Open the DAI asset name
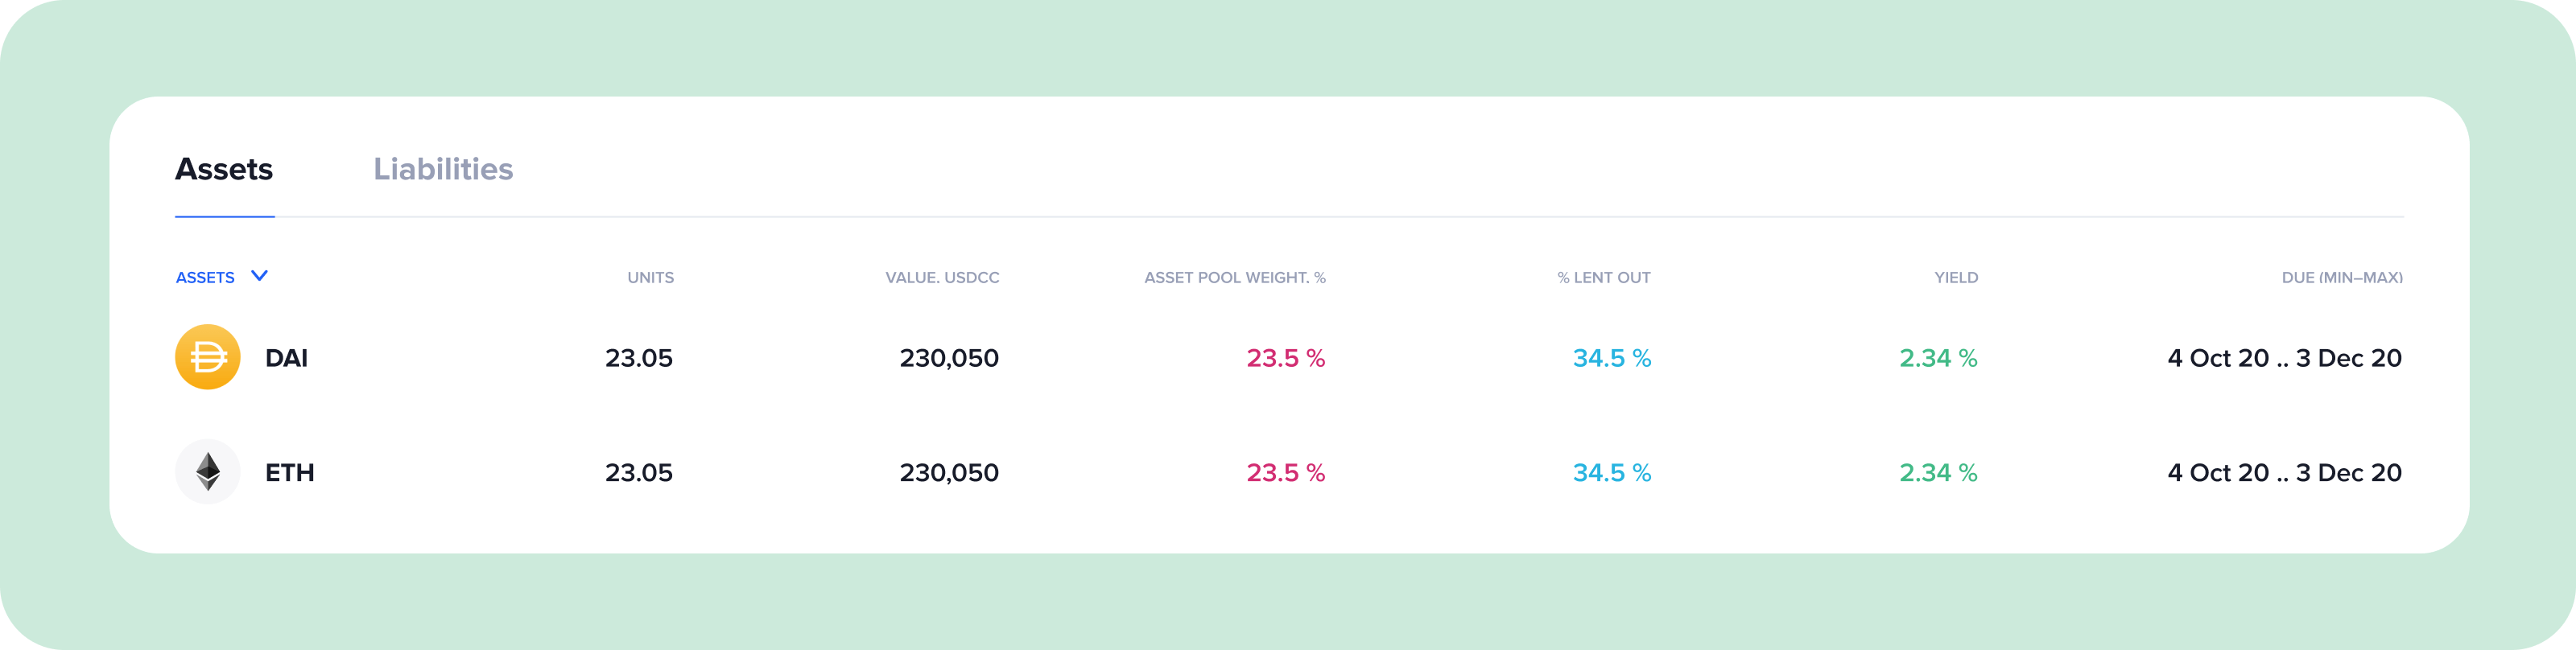 [x=286, y=358]
